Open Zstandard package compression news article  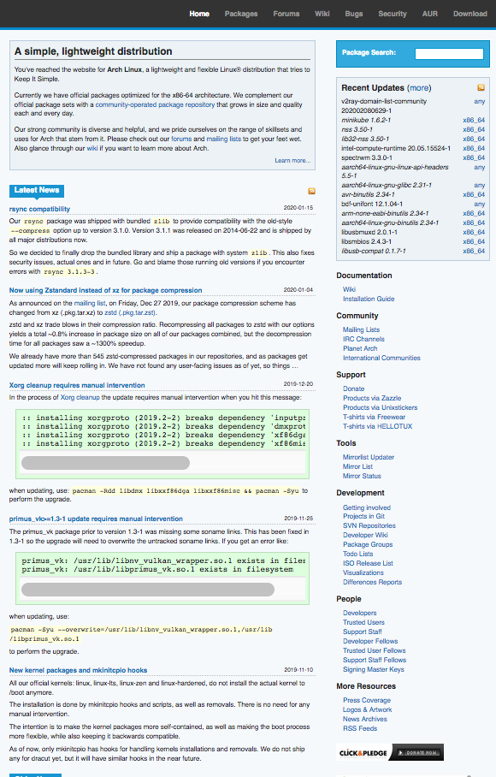pos(105,290)
